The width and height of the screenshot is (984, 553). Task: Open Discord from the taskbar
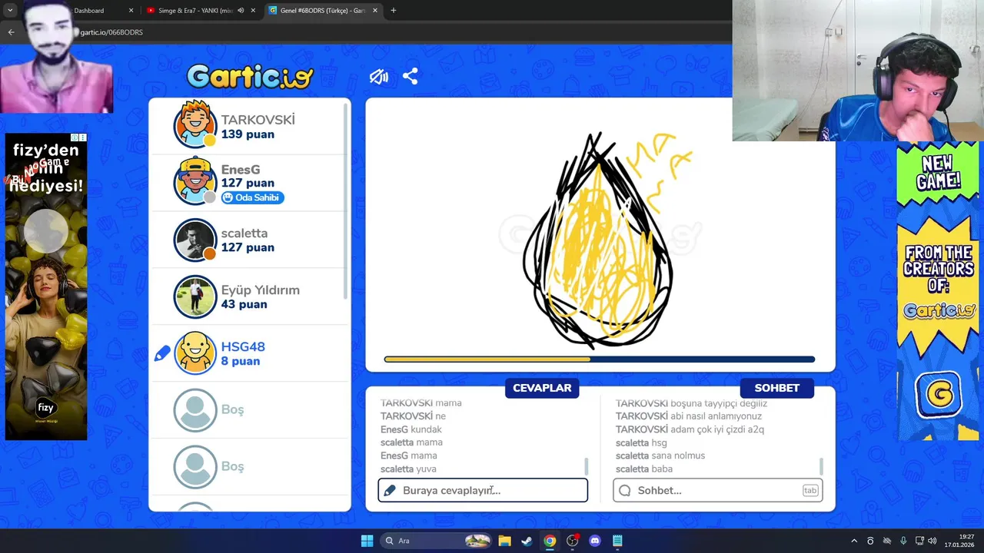pos(594,541)
